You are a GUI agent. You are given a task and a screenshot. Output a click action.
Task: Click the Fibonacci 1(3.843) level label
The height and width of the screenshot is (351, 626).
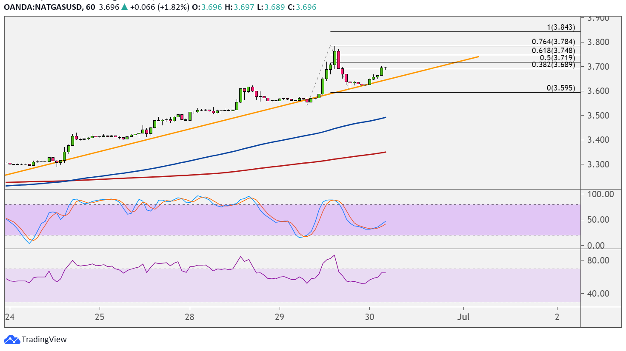coord(561,27)
